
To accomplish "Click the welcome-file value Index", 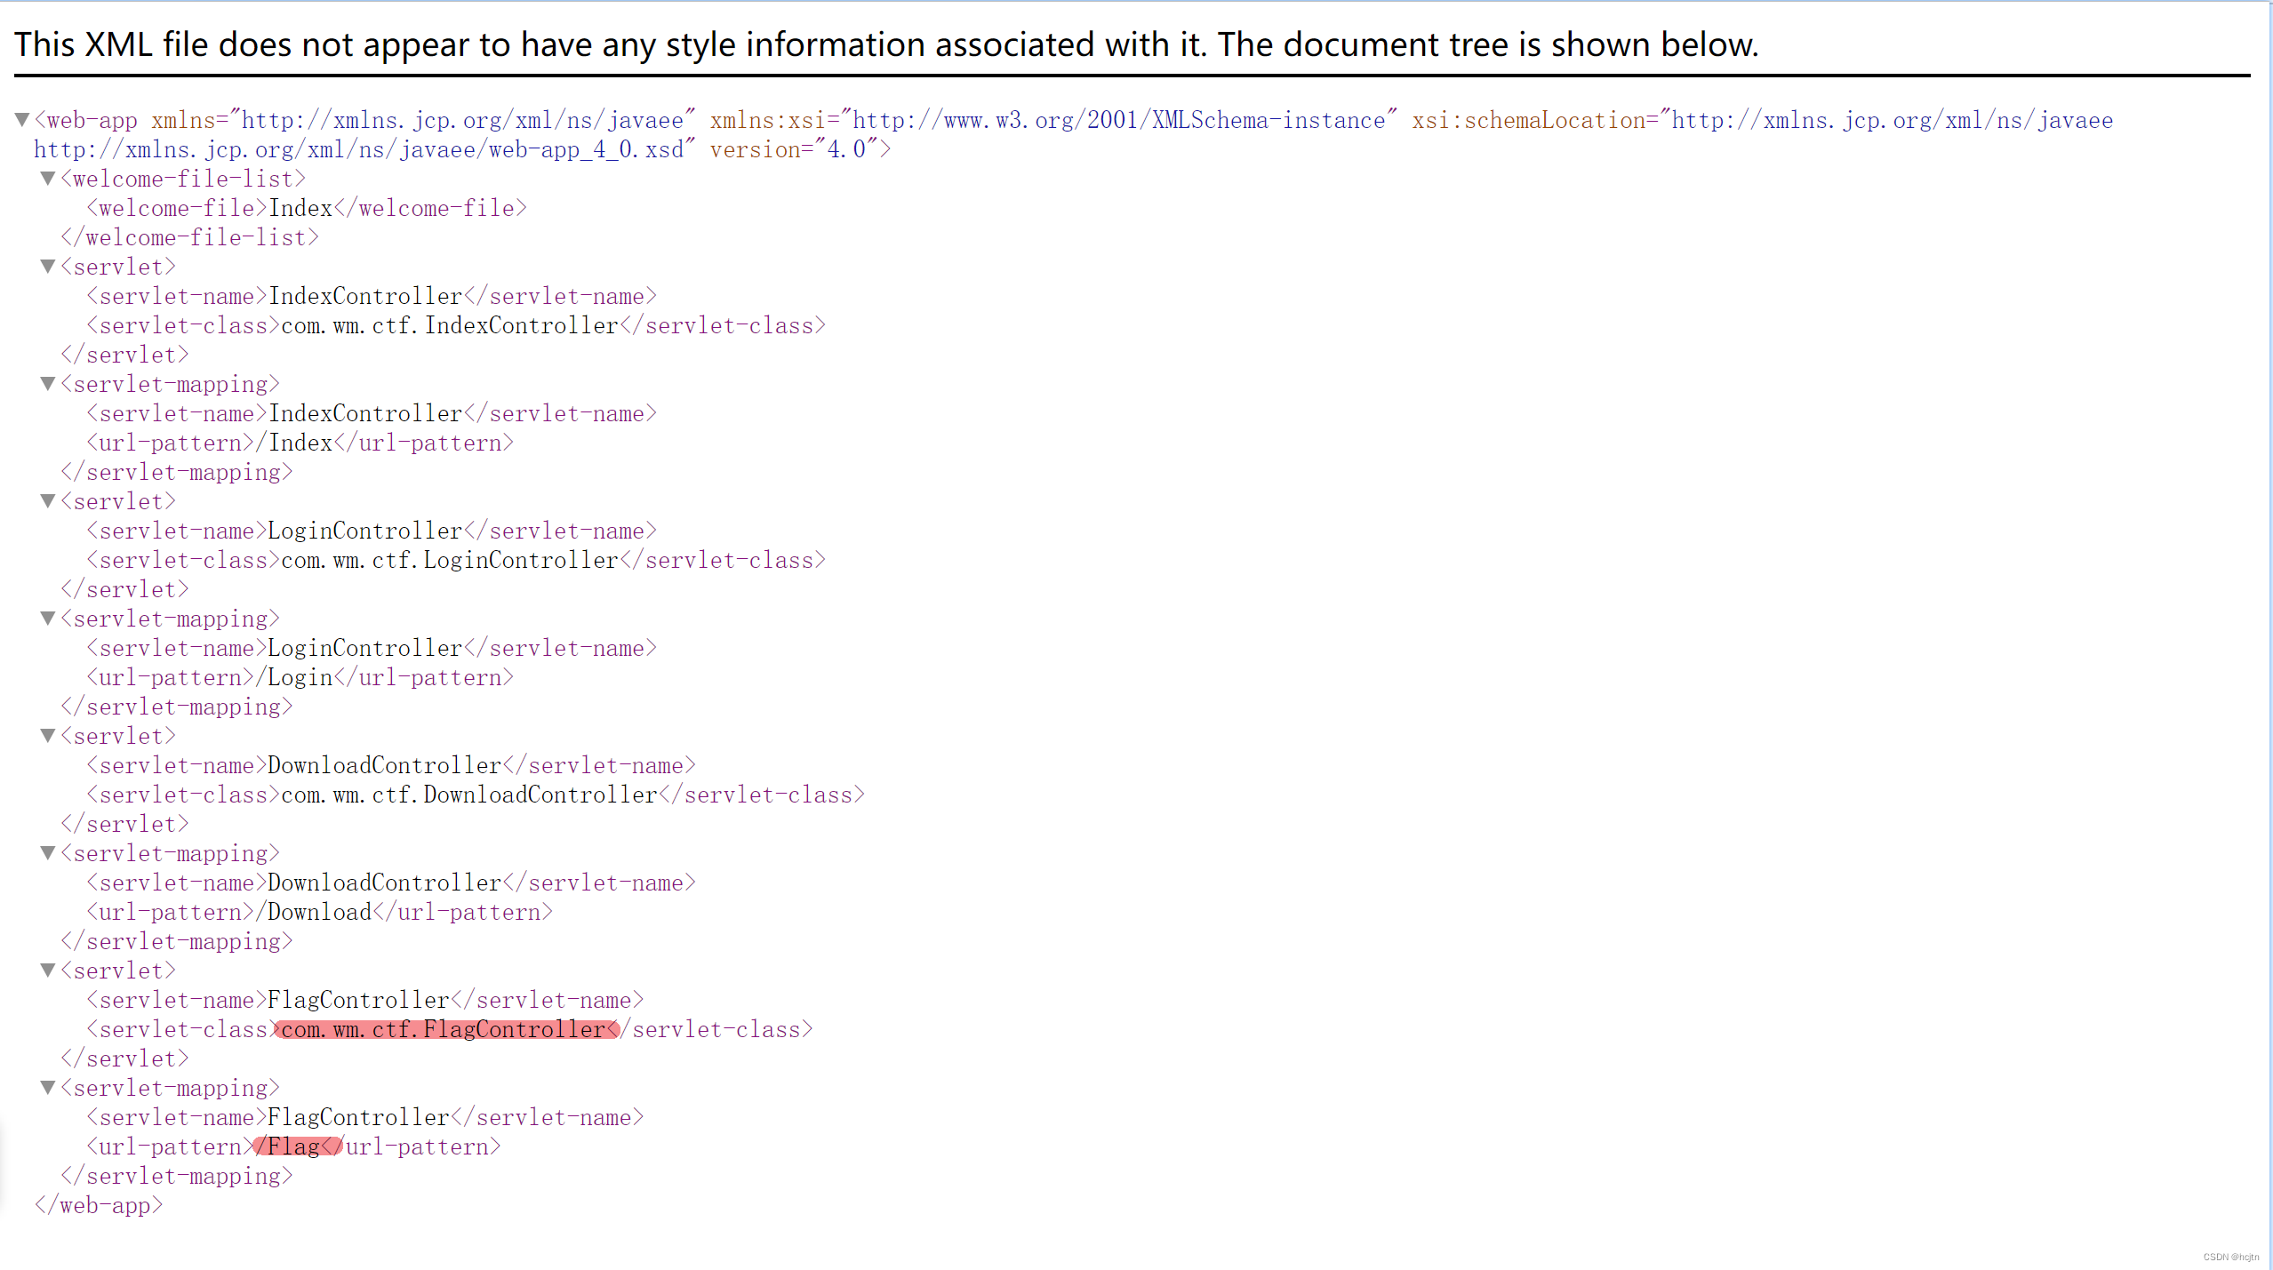I will point(300,208).
